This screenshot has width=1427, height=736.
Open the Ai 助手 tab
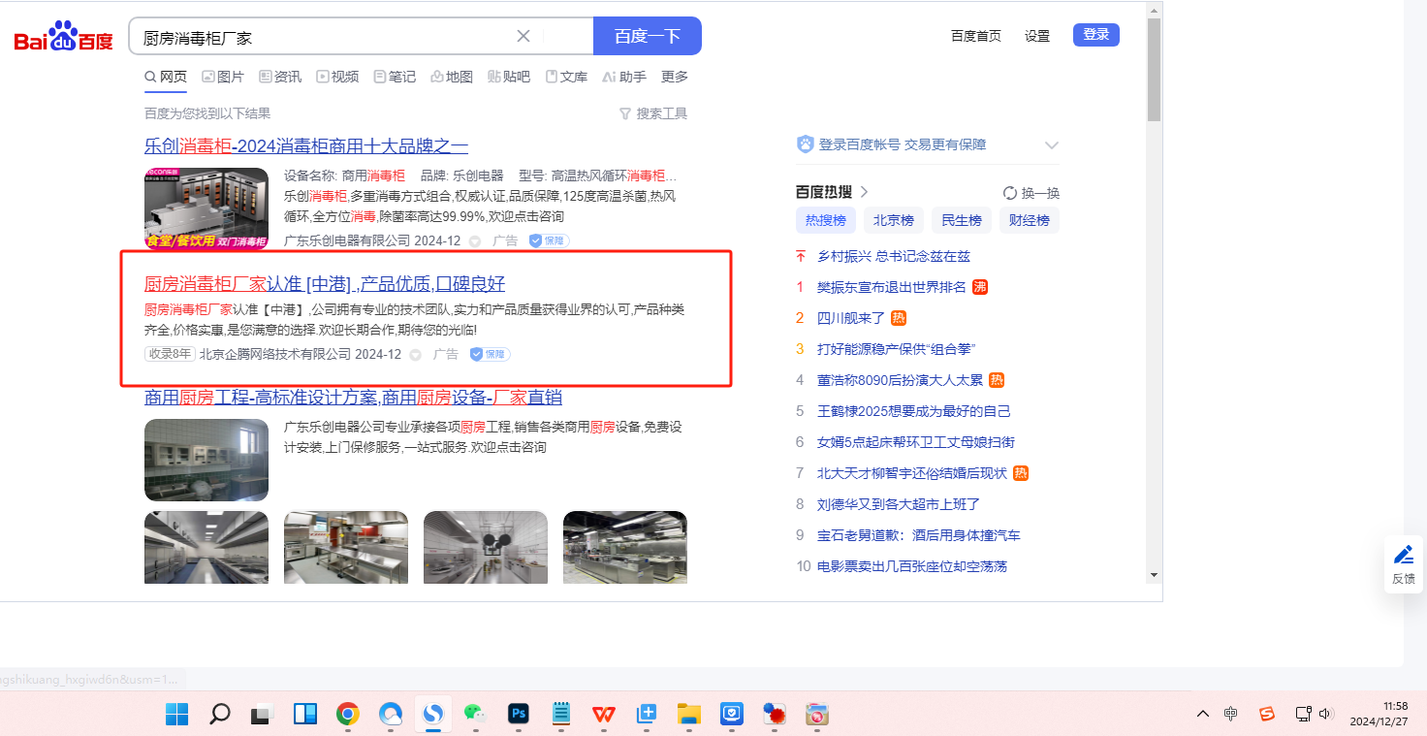[x=624, y=77]
